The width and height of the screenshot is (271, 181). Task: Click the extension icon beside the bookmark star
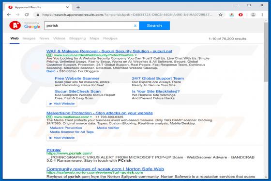point(232,15)
